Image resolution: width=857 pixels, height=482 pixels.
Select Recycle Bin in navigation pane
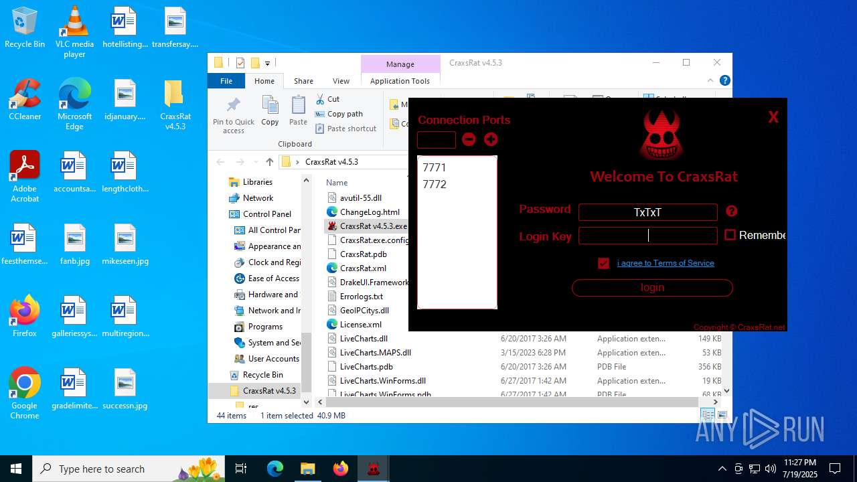coord(256,375)
